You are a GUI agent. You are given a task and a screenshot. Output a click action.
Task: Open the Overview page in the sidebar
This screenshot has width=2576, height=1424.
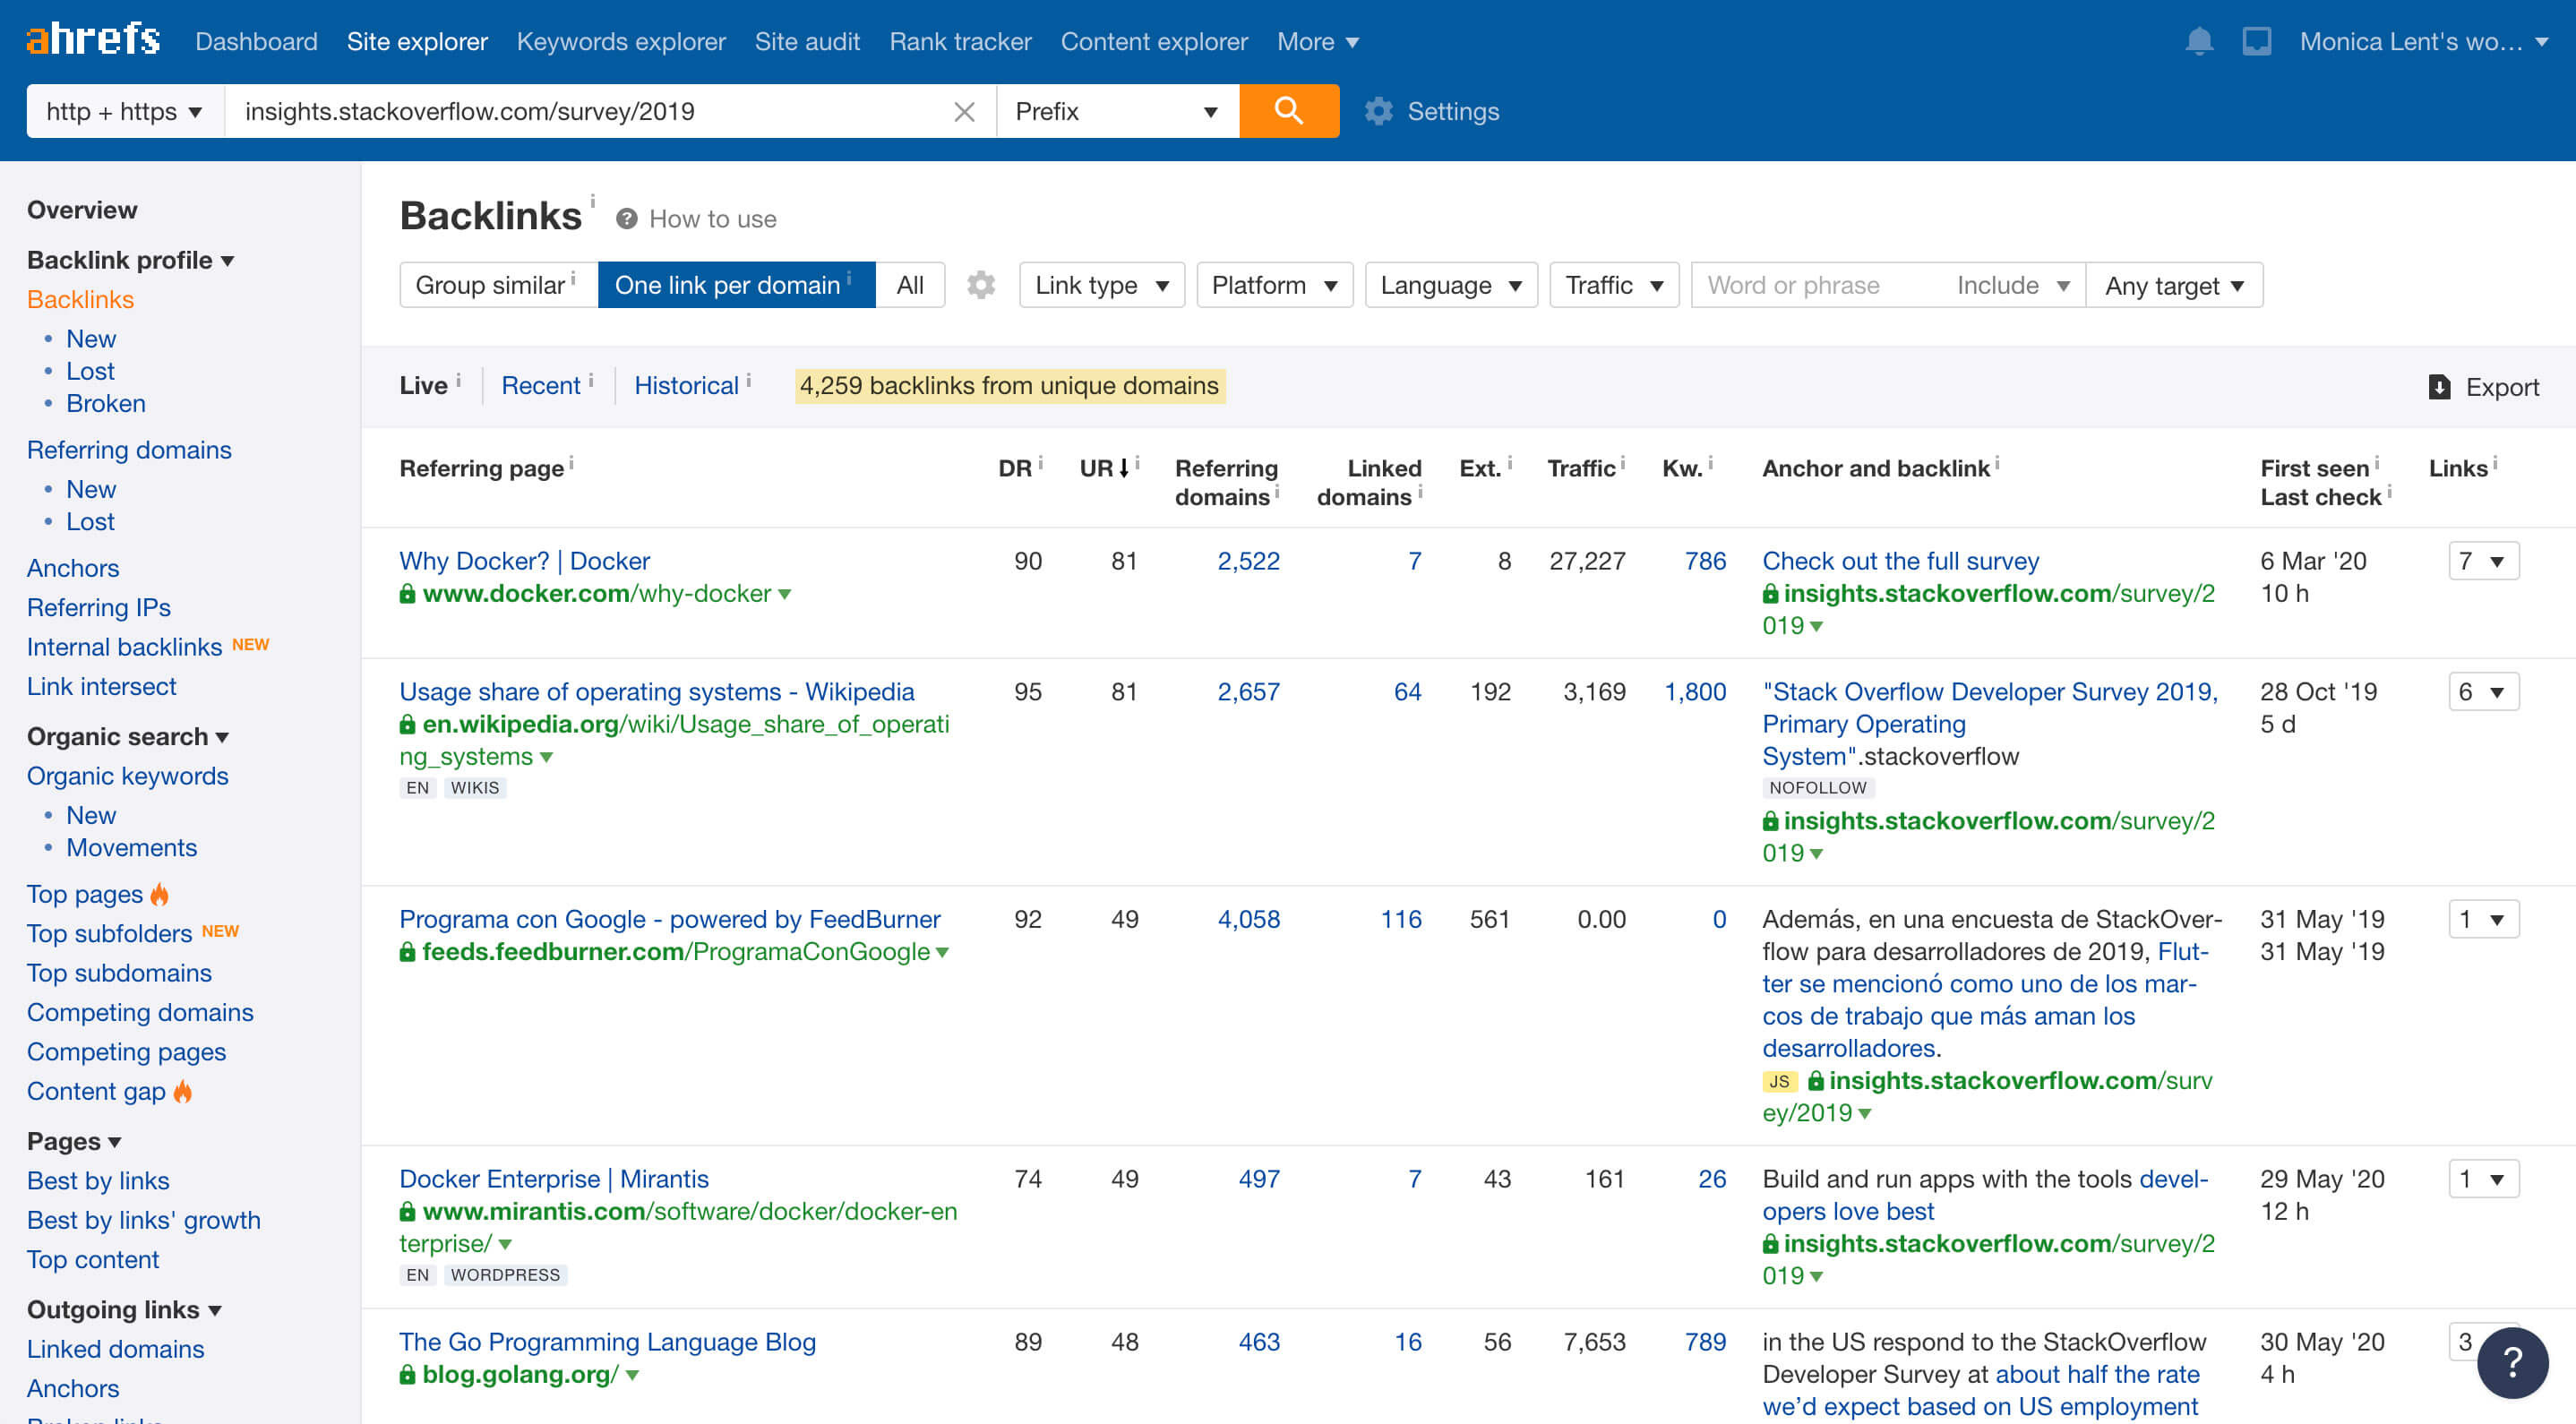(x=82, y=209)
